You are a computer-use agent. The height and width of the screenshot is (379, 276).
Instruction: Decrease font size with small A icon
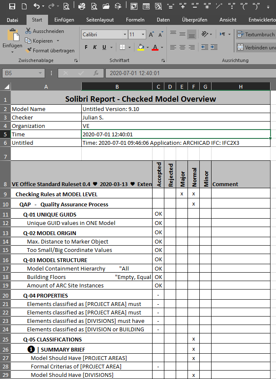click(x=161, y=35)
